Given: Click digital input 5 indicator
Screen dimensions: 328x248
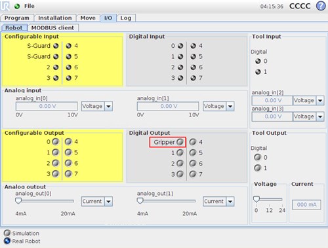Looking at the screenshot, I should [x=193, y=56].
